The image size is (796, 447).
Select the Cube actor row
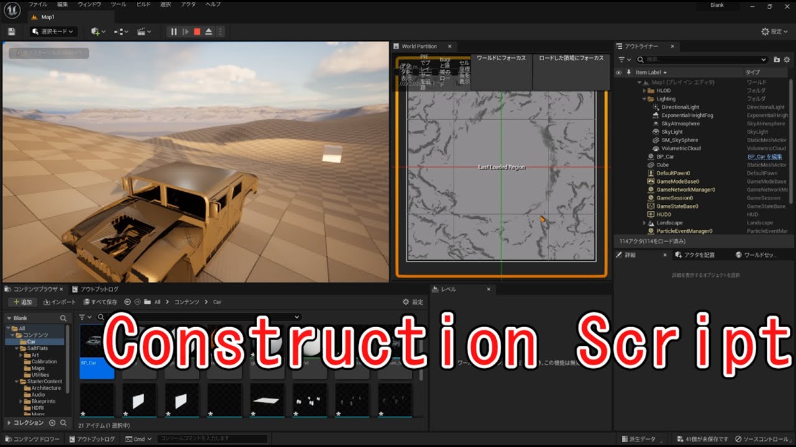(703, 165)
